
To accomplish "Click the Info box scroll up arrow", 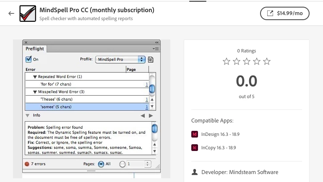I will tap(154, 144).
